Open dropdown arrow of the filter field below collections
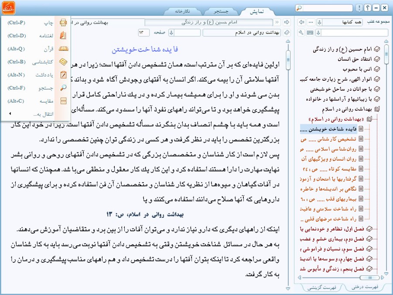Screen dimensions: 393x295 pyautogui.click(x=318, y=33)
